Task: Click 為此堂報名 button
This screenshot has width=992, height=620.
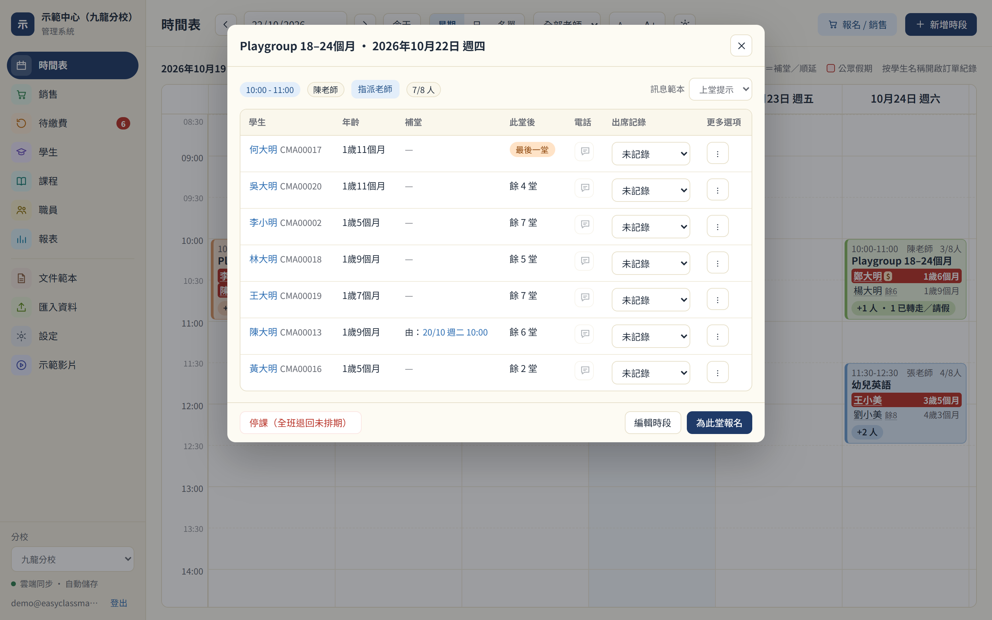Action: point(719,423)
